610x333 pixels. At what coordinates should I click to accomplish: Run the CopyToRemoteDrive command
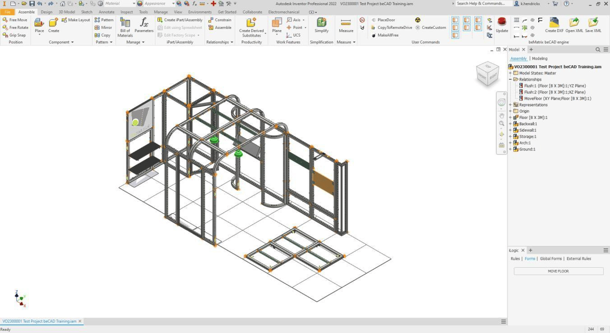point(391,27)
